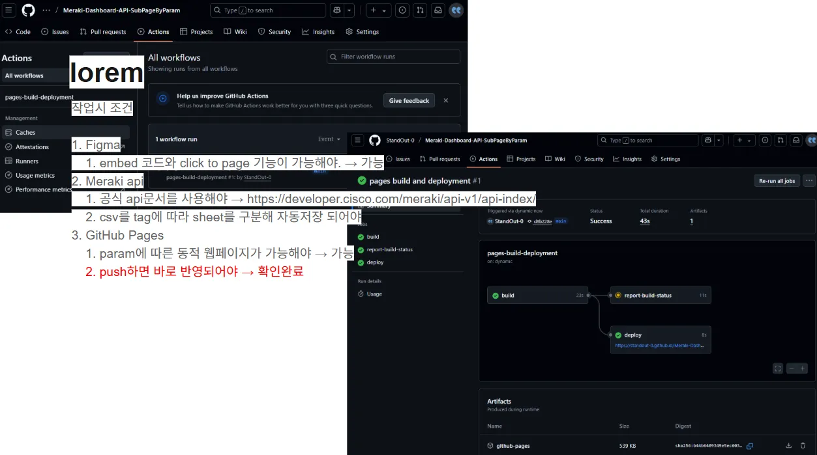Open Issues tab in left screenshot
The image size is (817, 455).
click(55, 31)
